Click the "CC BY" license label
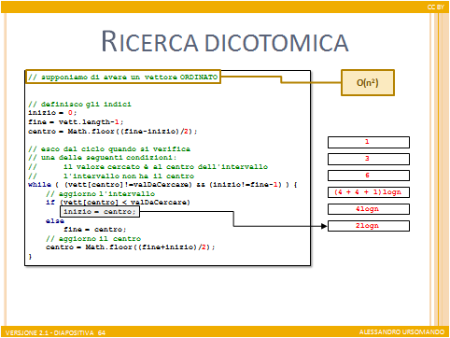 point(436,7)
